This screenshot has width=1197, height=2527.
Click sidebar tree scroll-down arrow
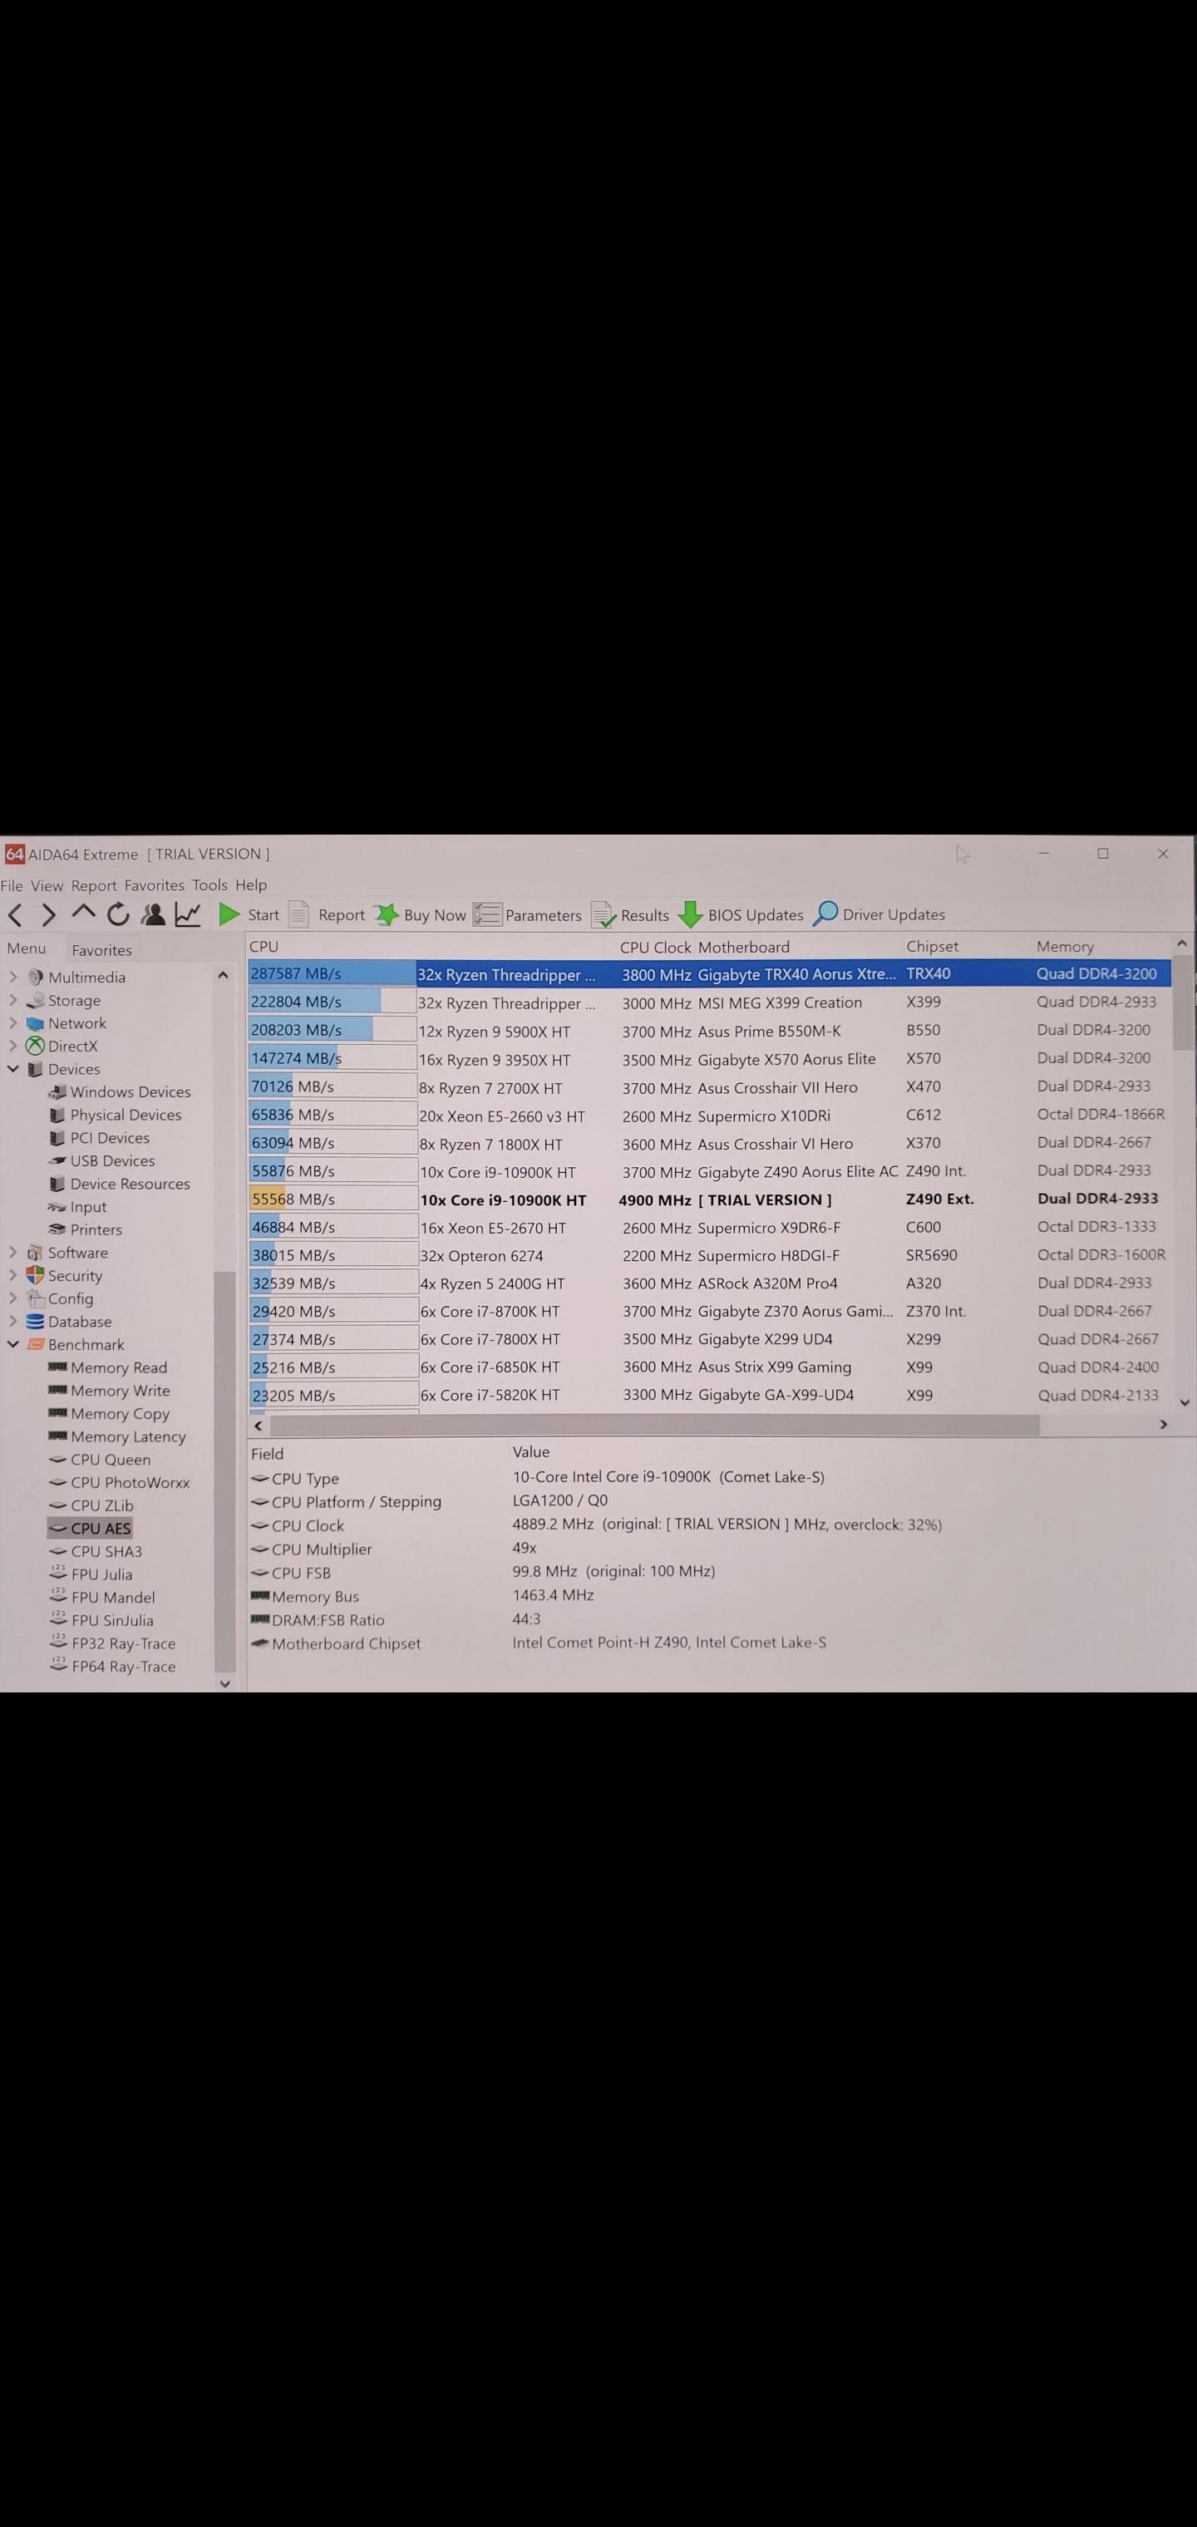tap(224, 1683)
